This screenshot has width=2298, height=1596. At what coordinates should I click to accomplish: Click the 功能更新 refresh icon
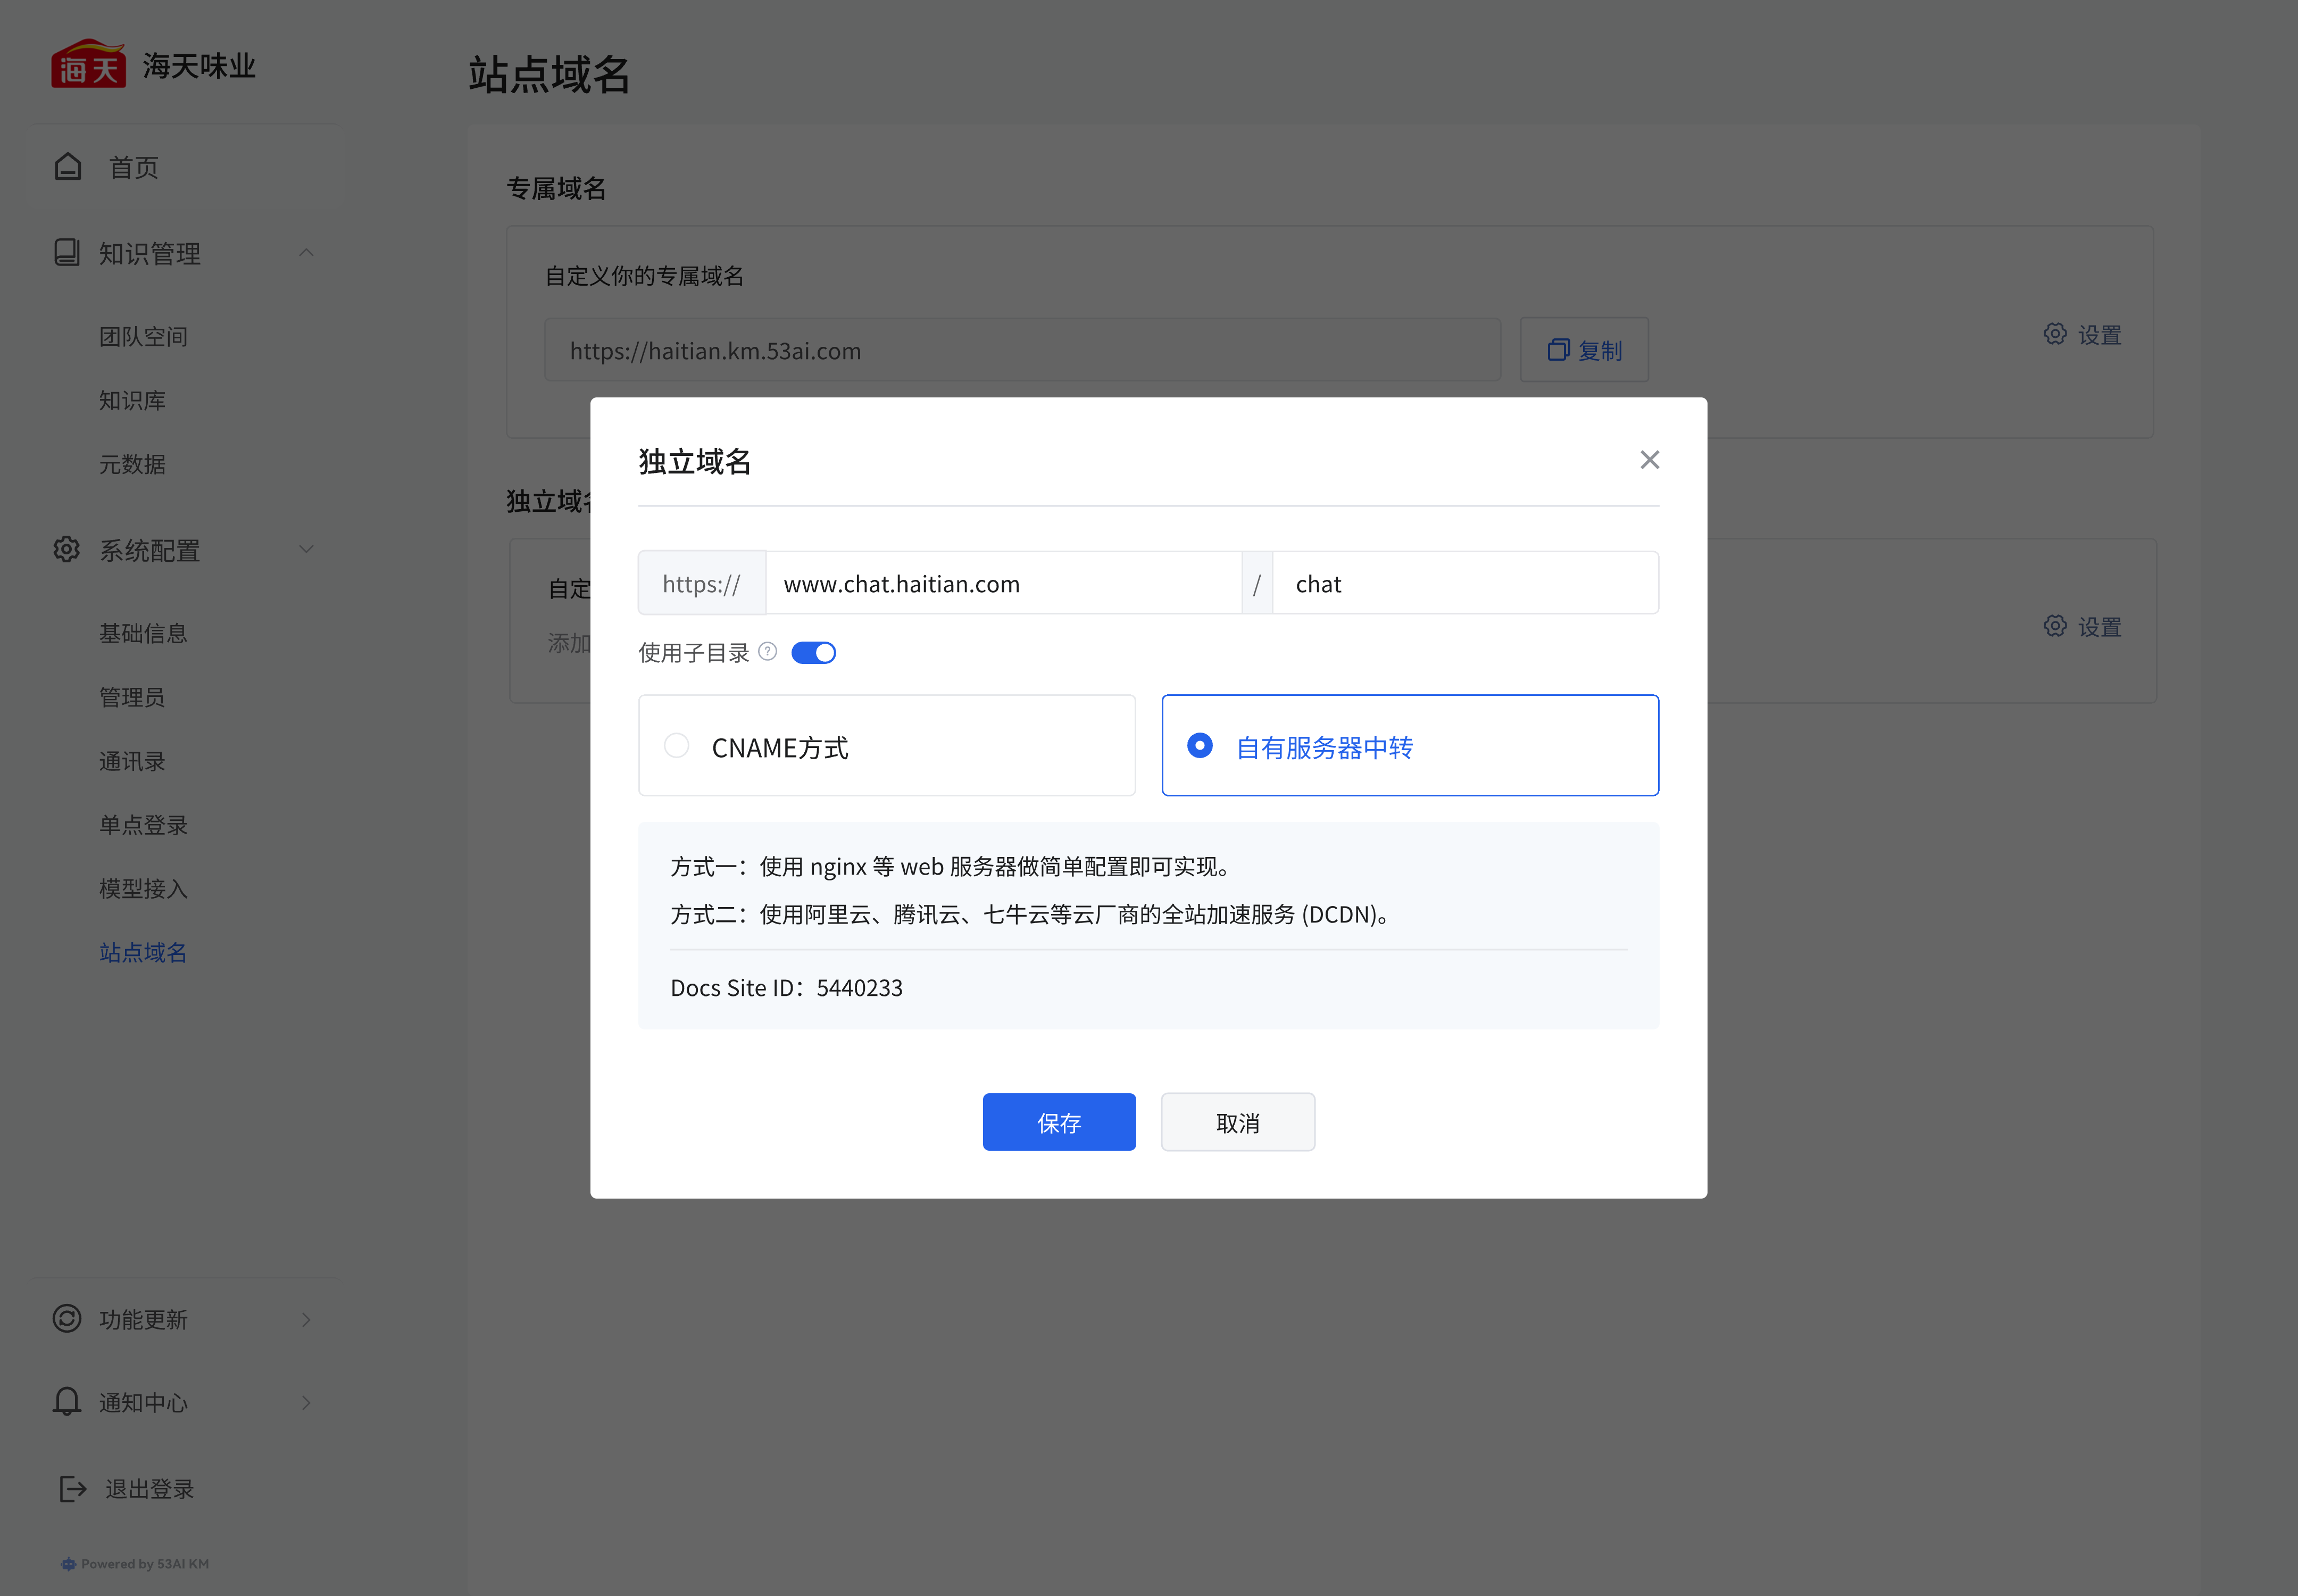click(x=67, y=1319)
